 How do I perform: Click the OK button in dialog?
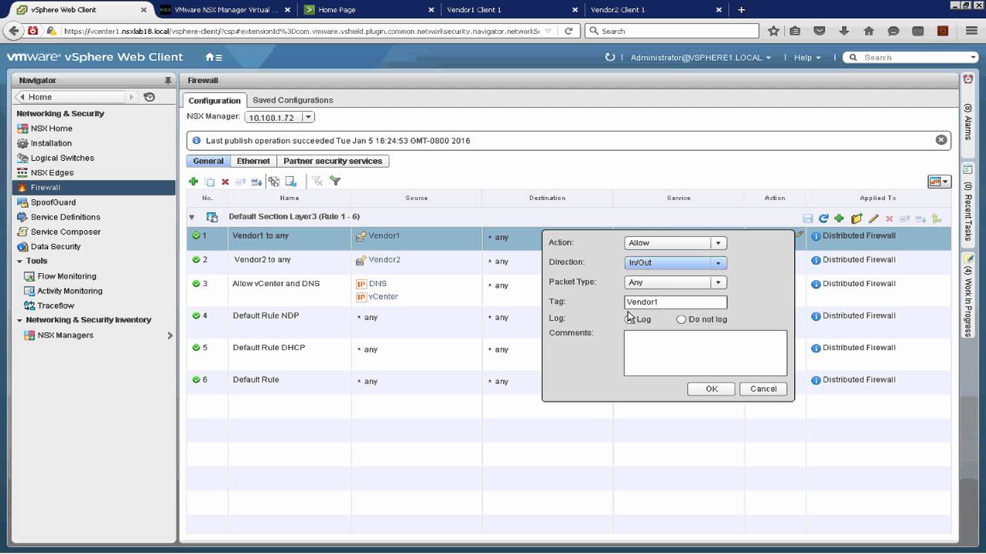point(712,389)
